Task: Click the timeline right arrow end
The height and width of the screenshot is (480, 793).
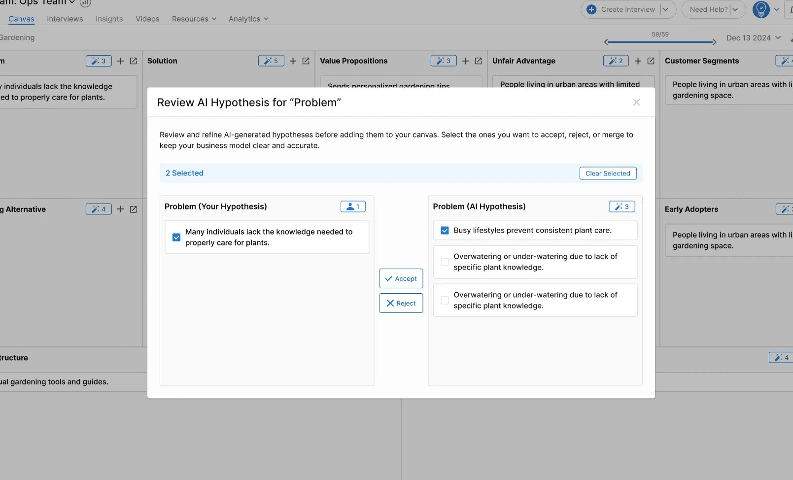Action: point(714,42)
